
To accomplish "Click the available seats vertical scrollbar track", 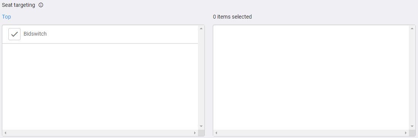I will [x=201, y=77].
